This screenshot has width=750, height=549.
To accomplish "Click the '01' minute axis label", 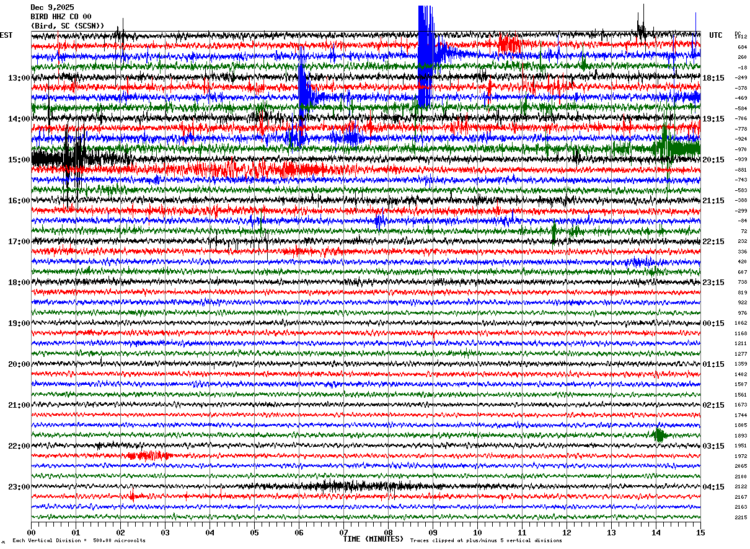I will (x=76, y=532).
